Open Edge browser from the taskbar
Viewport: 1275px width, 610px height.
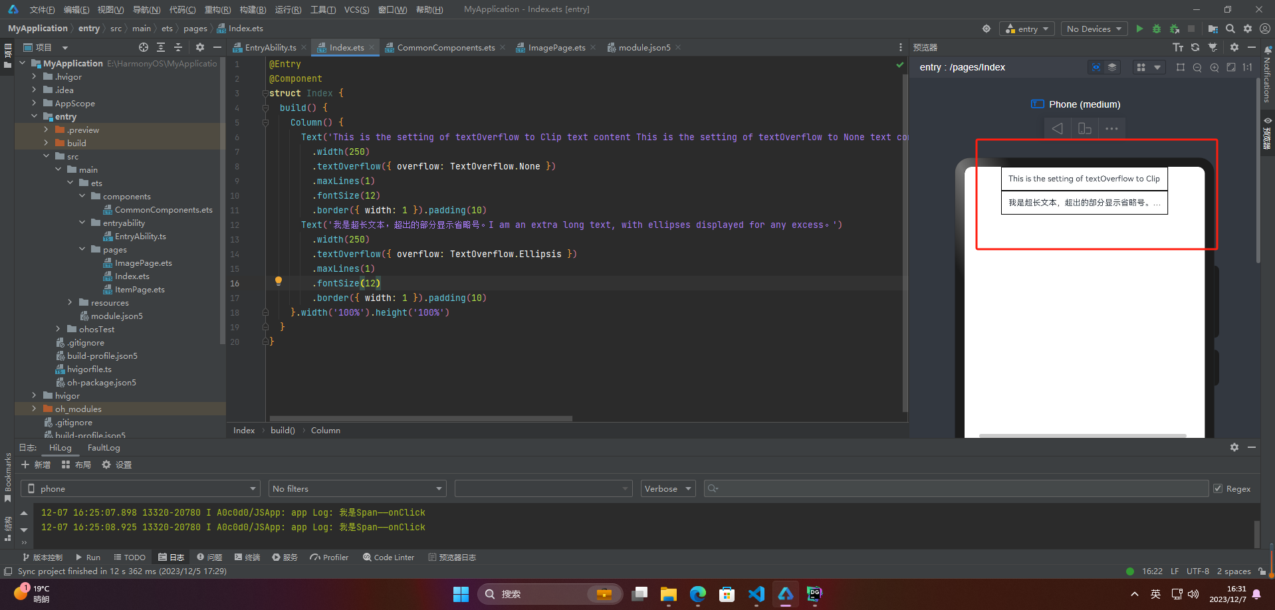coord(697,594)
